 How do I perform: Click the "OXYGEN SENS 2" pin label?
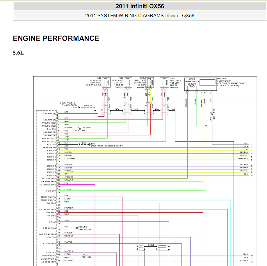tap(48, 259)
